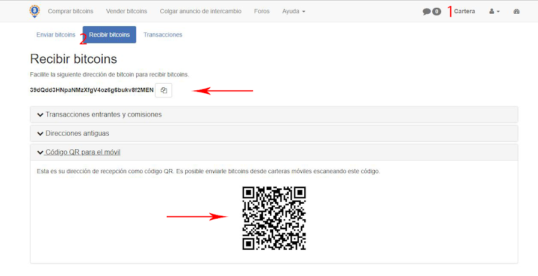The image size is (538, 276).
Task: Select the Recibir bitcoins tab
Action: point(109,35)
